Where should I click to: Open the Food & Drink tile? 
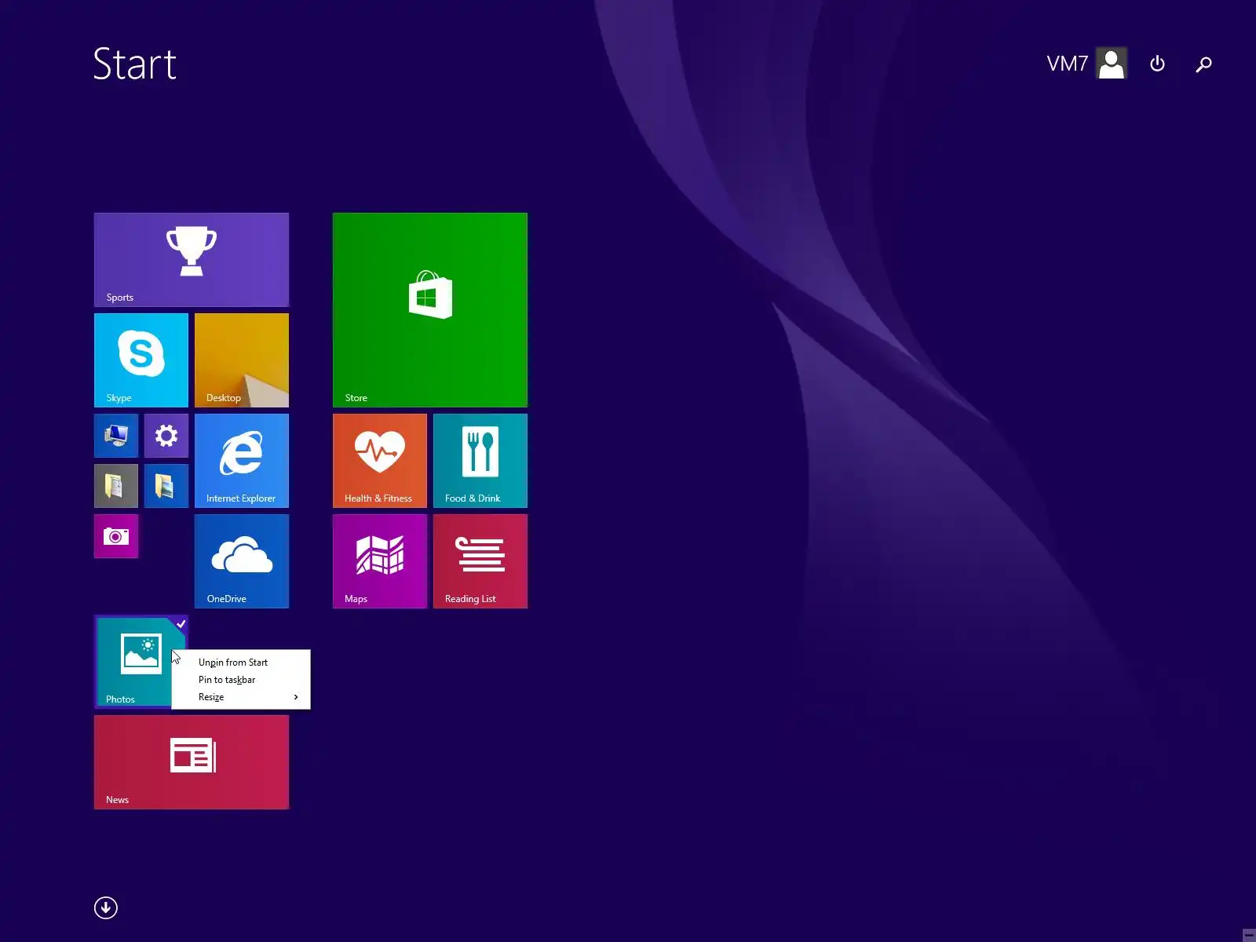click(480, 460)
